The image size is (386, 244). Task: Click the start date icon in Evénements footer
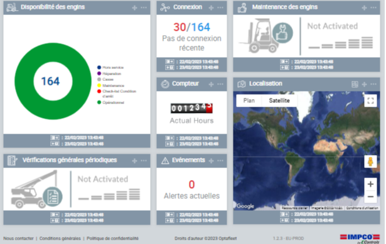click(x=169, y=215)
